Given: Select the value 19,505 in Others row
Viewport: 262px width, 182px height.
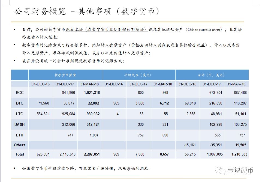Looking at the screenshot, I should tap(241, 145).
